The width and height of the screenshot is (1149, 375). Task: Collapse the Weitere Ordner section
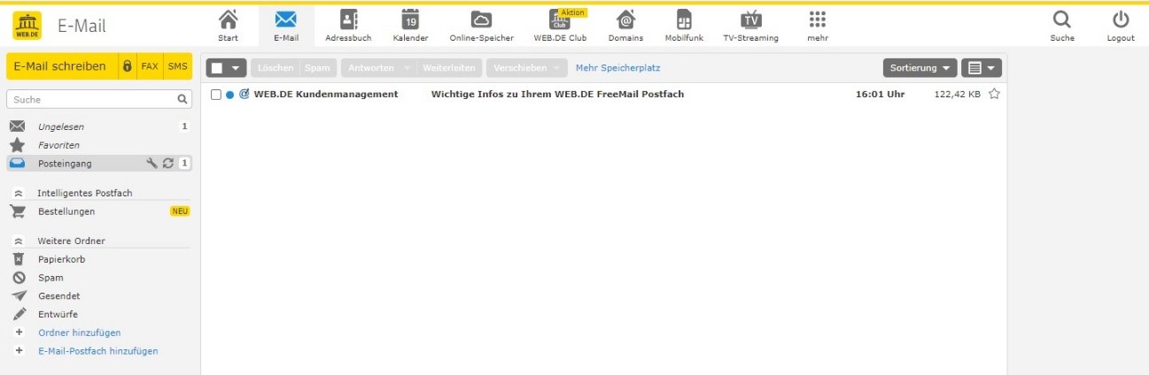[17, 241]
